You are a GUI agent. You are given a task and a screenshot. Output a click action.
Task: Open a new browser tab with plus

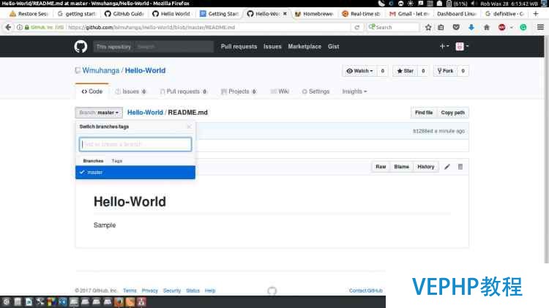point(535,14)
